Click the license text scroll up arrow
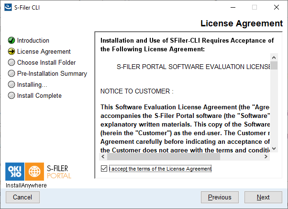Viewport: 288px width, 209px height. click(274, 58)
